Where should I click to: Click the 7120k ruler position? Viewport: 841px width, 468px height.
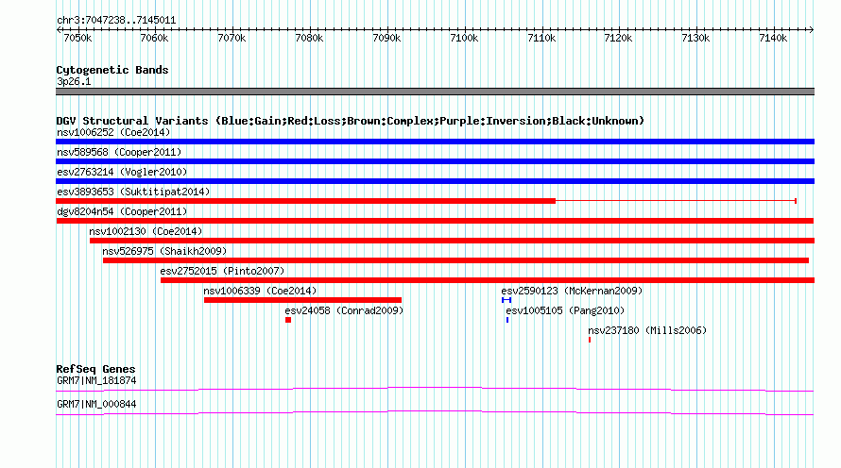[x=618, y=38]
